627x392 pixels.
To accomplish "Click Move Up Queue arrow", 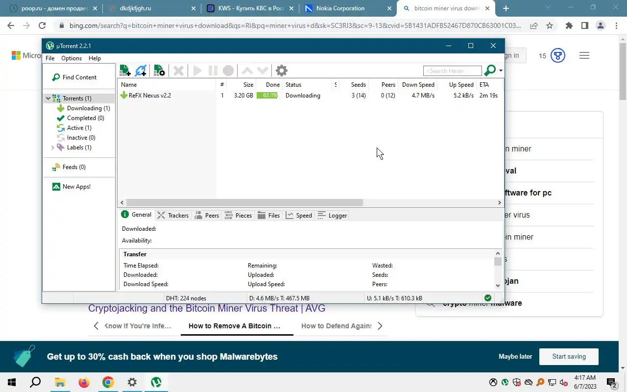I will (x=247, y=71).
